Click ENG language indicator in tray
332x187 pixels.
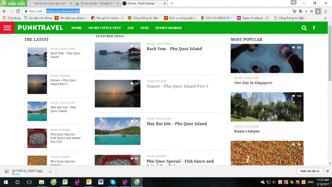pyautogui.click(x=311, y=182)
